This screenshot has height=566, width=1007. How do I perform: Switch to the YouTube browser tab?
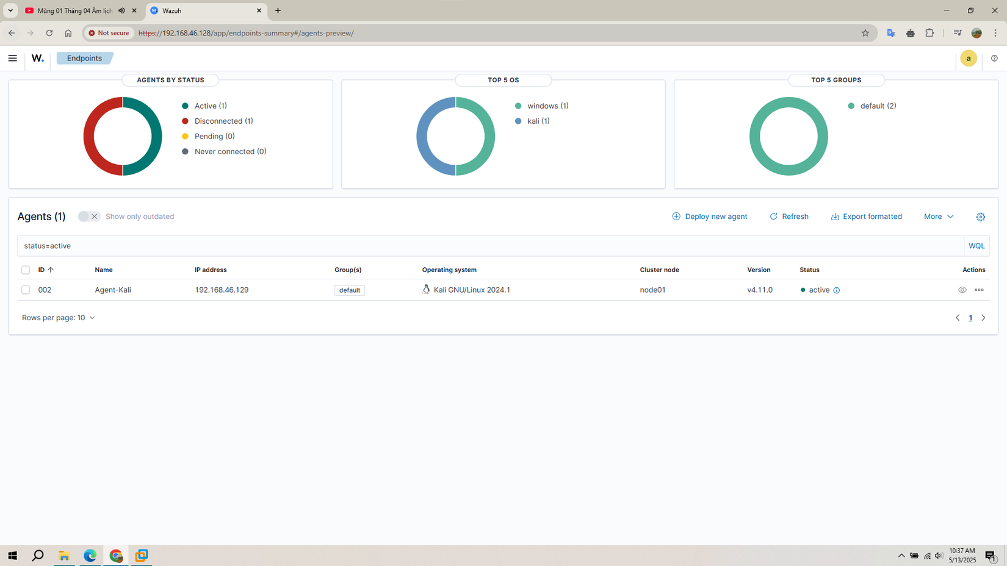coord(74,10)
